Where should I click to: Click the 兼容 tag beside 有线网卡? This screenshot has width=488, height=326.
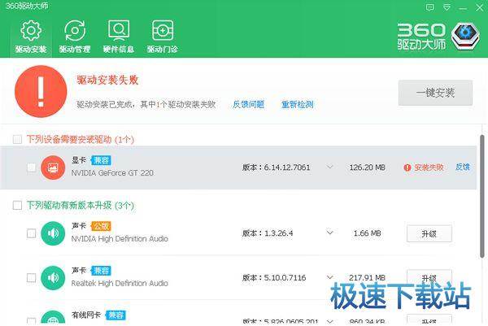coord(115,315)
